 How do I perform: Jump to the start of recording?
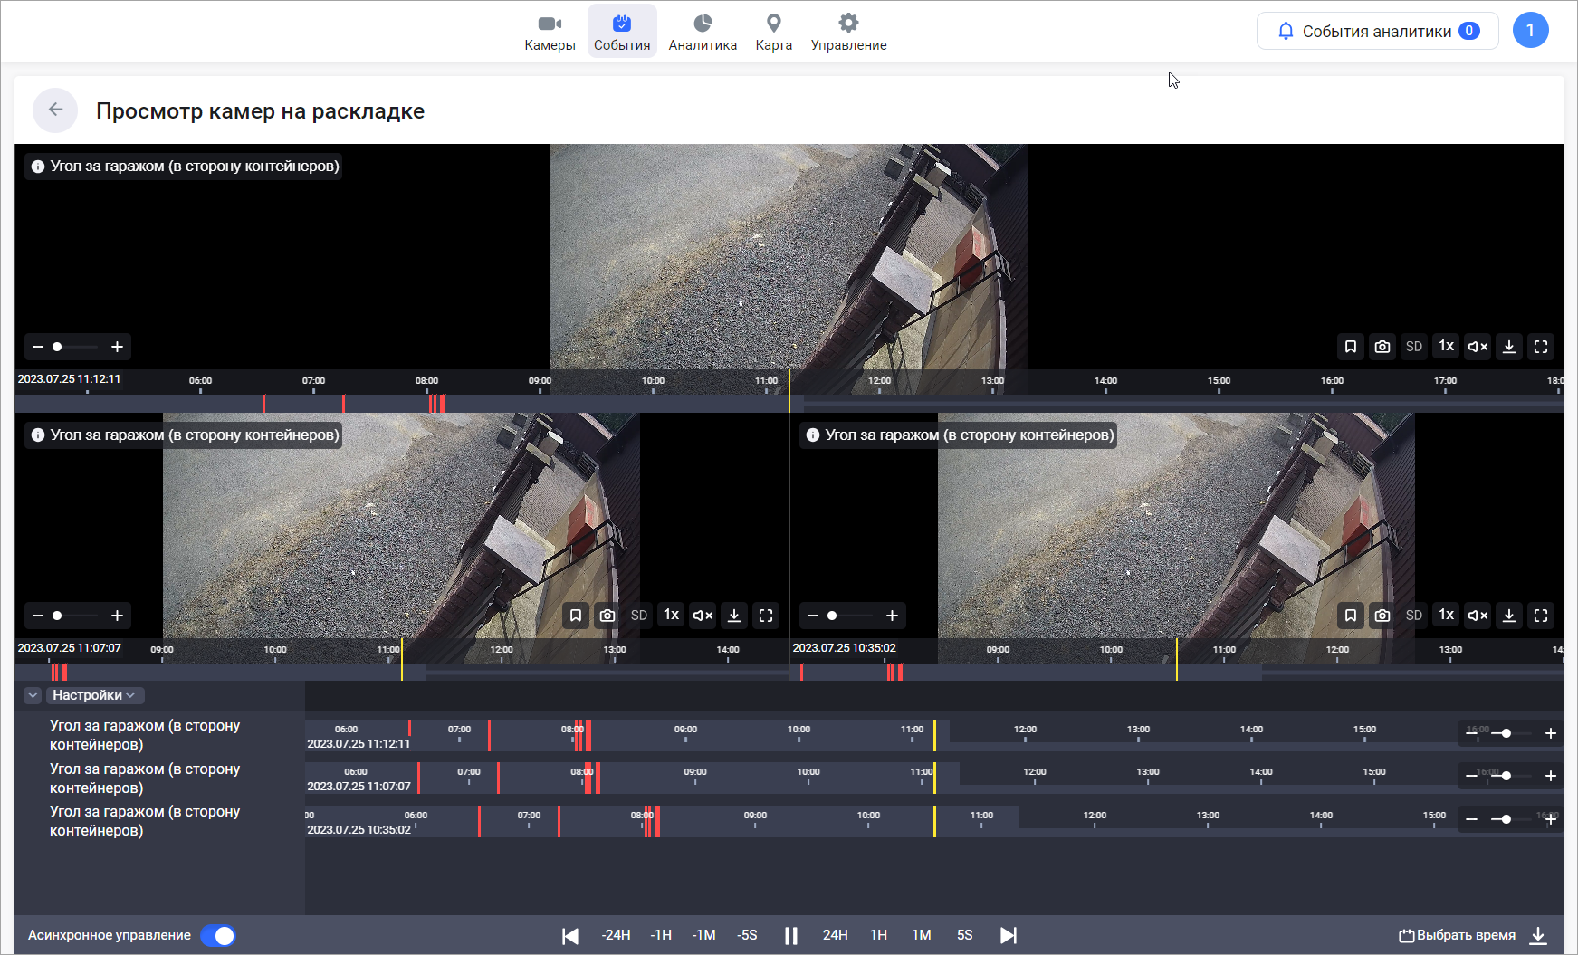(x=569, y=935)
